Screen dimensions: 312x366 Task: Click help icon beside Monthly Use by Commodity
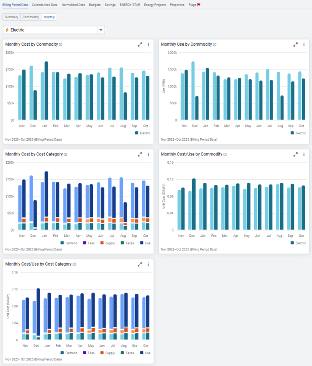click(214, 45)
